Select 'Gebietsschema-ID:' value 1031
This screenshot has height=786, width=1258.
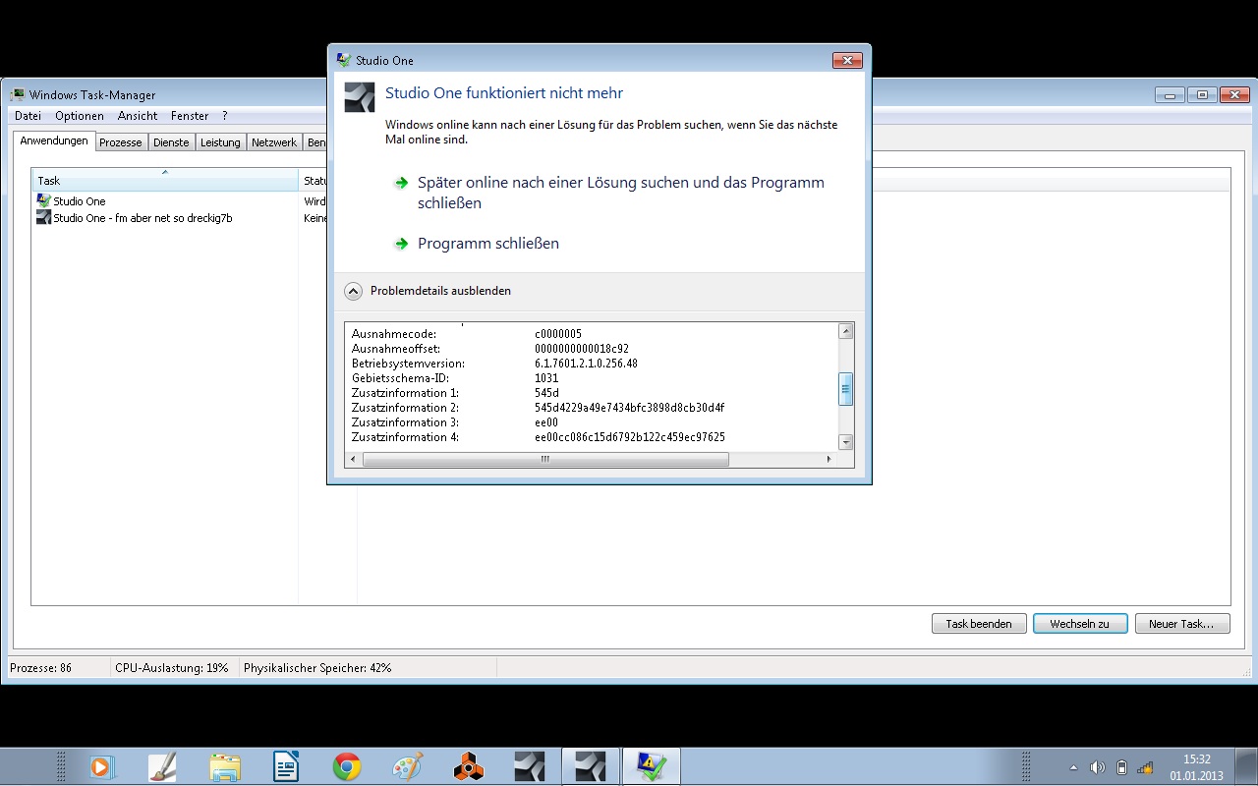click(x=546, y=378)
